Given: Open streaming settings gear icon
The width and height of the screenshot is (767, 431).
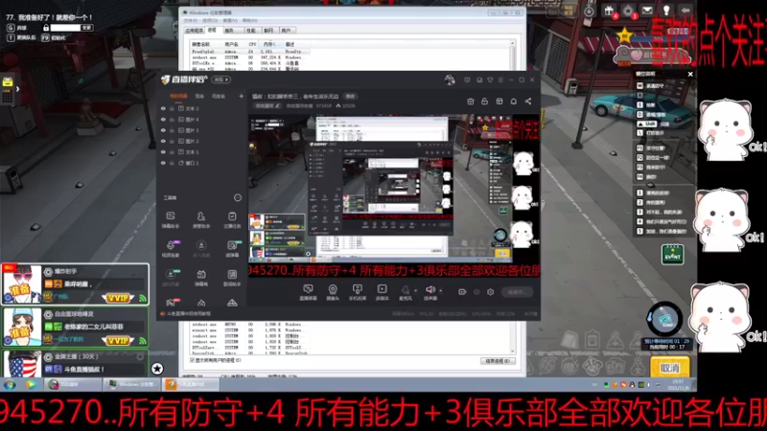Looking at the screenshot, I should 491,292.
